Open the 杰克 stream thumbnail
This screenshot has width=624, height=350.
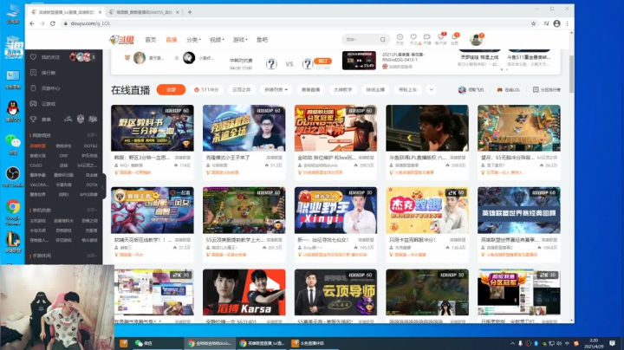[x=427, y=211]
